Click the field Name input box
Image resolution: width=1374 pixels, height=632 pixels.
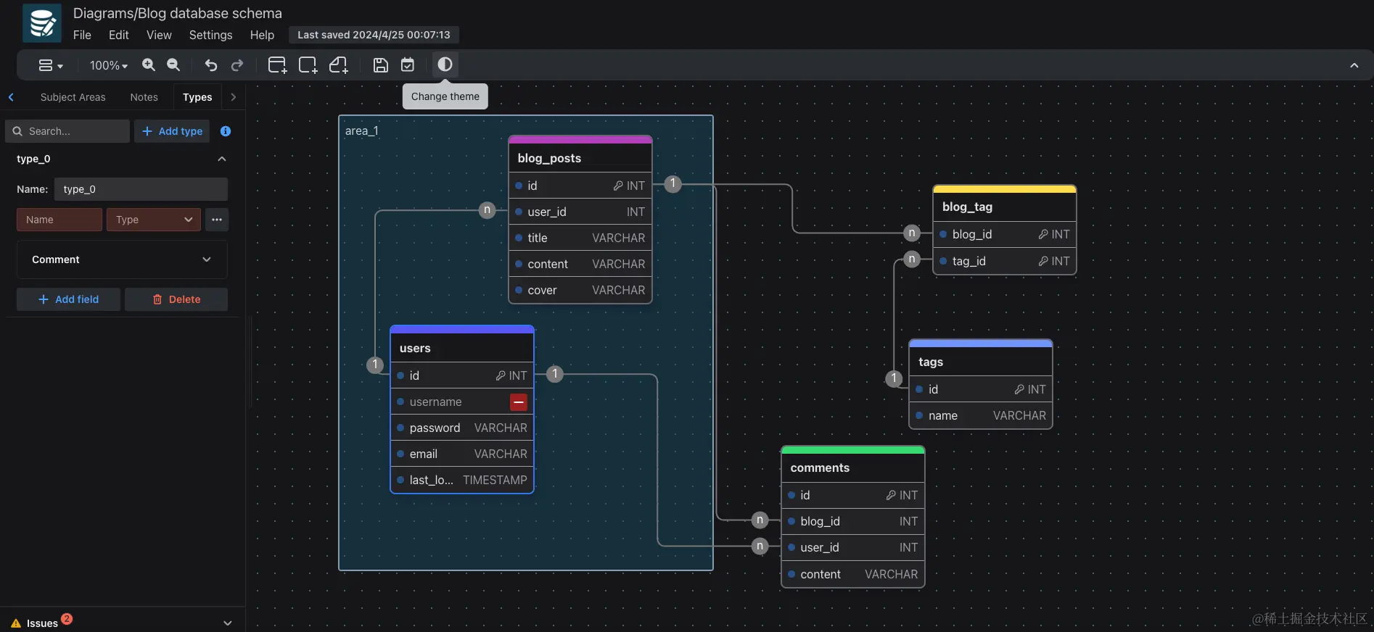point(59,220)
